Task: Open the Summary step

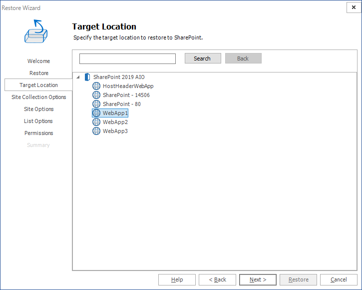Action: tap(38, 145)
